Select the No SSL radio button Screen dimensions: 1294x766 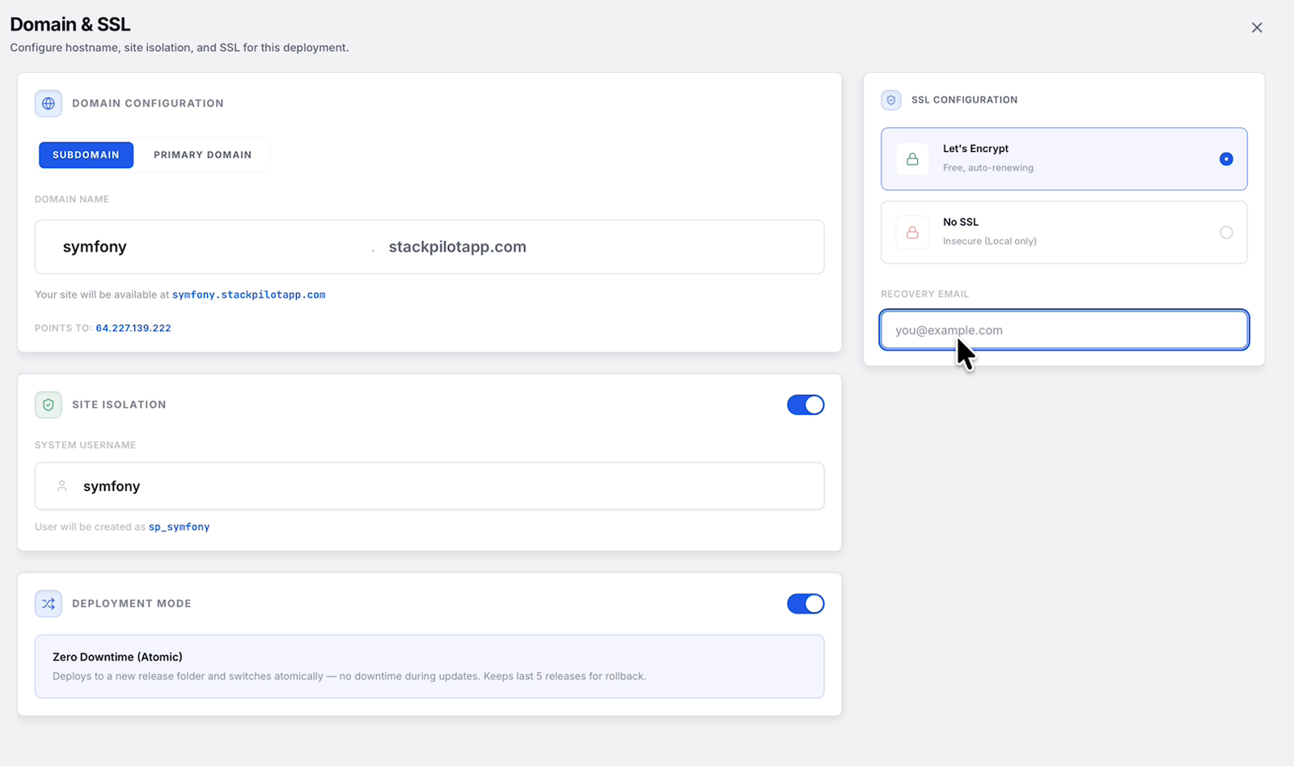click(x=1226, y=233)
